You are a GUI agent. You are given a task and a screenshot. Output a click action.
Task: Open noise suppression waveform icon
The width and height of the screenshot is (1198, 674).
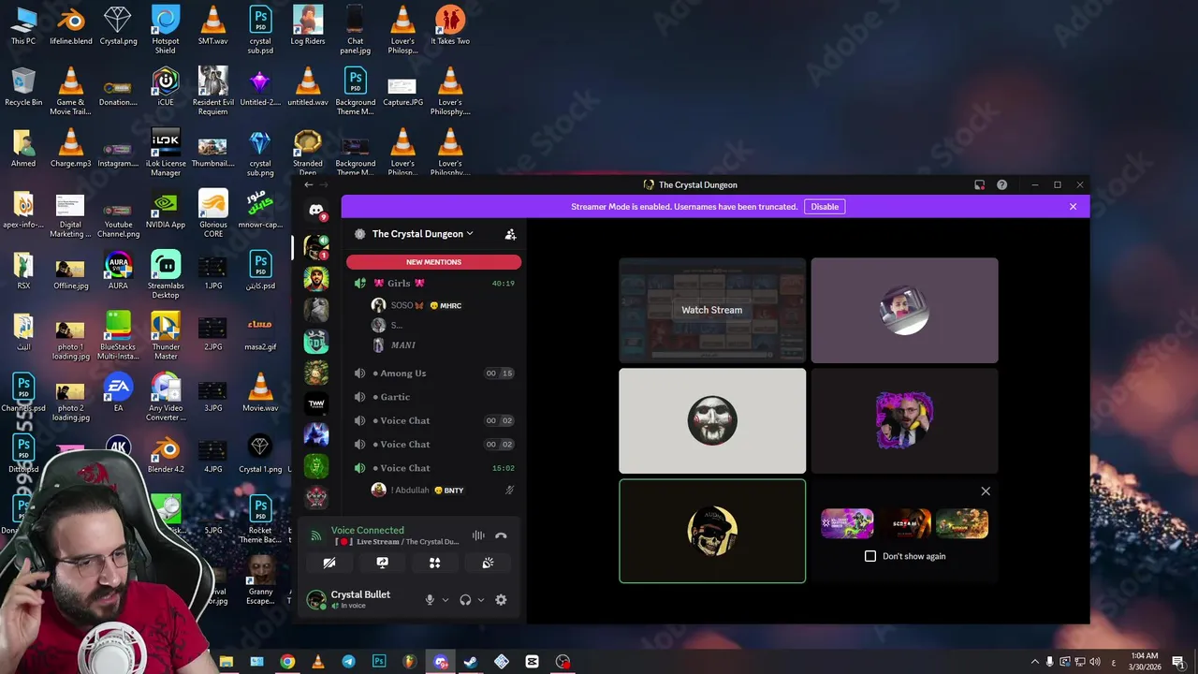(478, 535)
